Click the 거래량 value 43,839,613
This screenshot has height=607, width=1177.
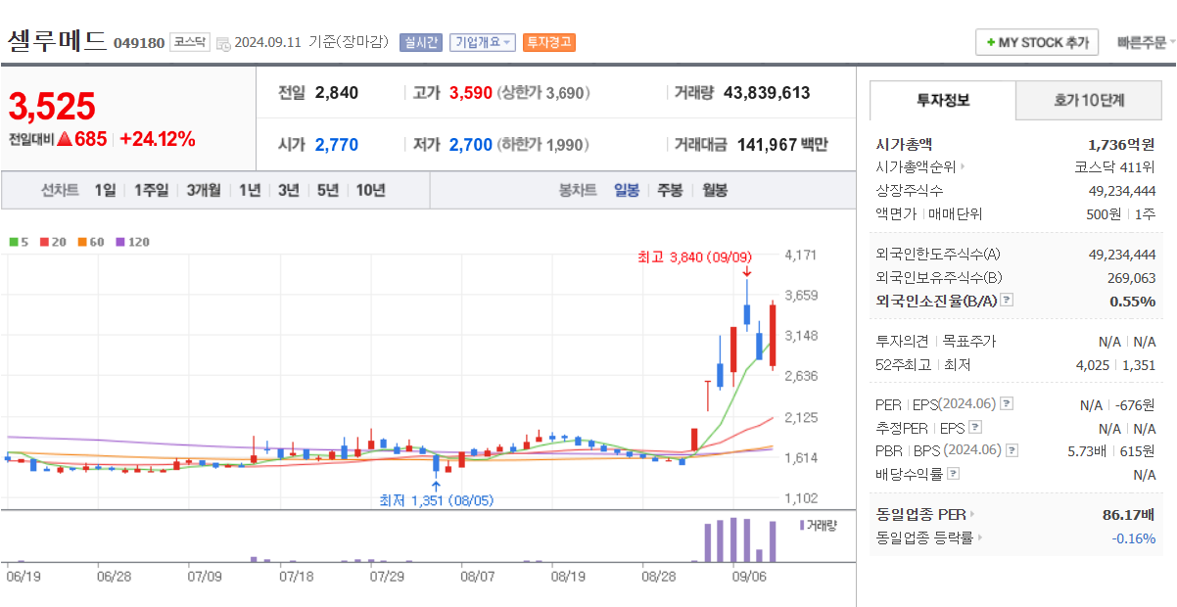(x=767, y=93)
